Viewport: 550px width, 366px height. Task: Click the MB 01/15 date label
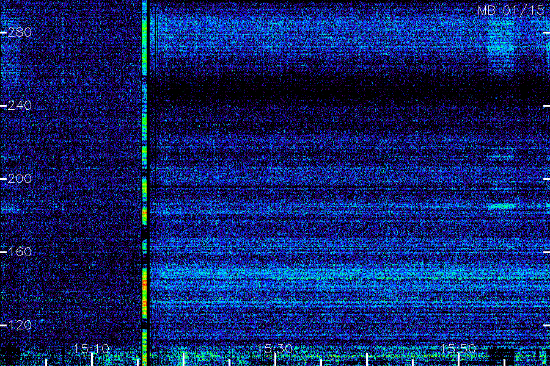point(511,10)
